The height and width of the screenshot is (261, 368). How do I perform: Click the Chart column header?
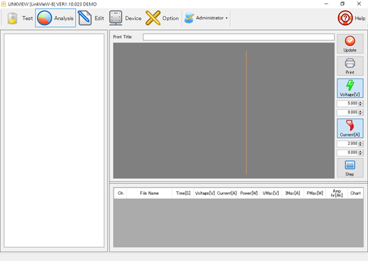[x=355, y=193]
